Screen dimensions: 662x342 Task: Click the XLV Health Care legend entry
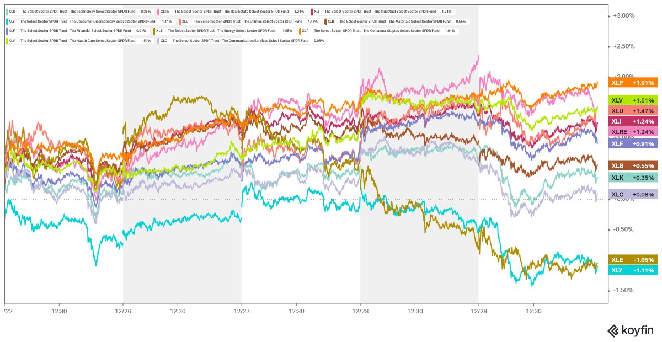point(80,41)
